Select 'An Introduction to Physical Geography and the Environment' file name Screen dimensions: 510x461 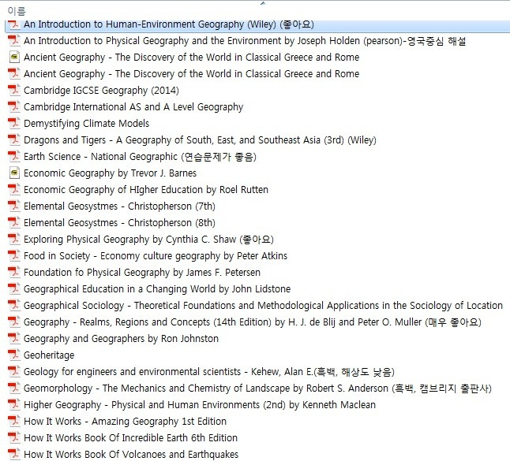(x=245, y=41)
